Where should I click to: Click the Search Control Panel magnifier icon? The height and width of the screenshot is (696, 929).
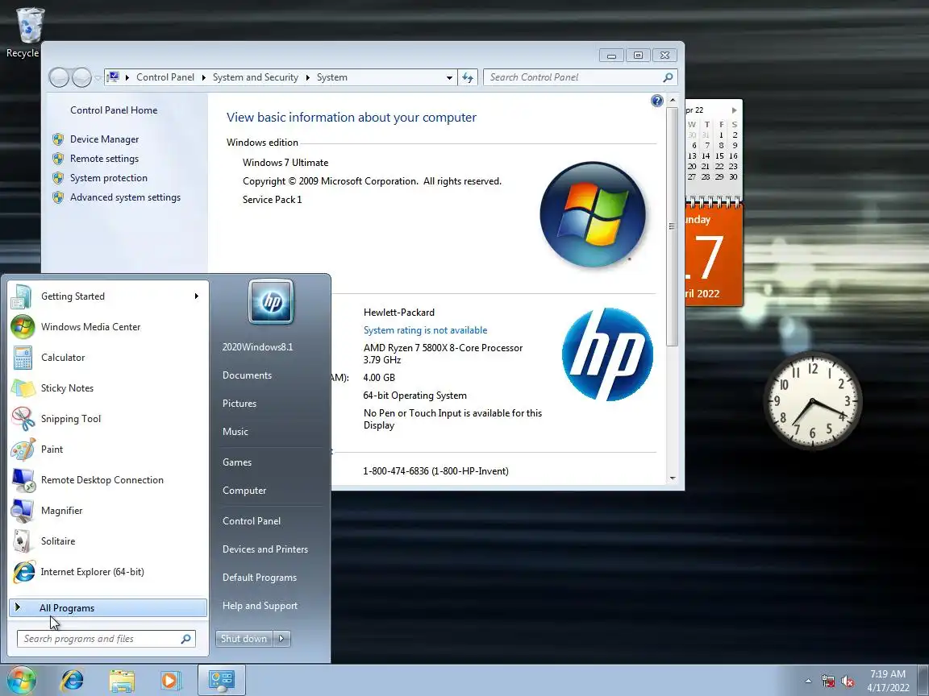668,77
